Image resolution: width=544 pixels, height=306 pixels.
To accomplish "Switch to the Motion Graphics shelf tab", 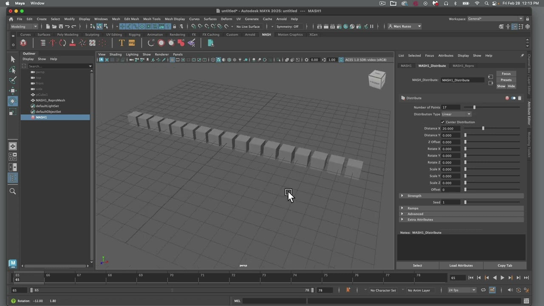I will tap(290, 34).
